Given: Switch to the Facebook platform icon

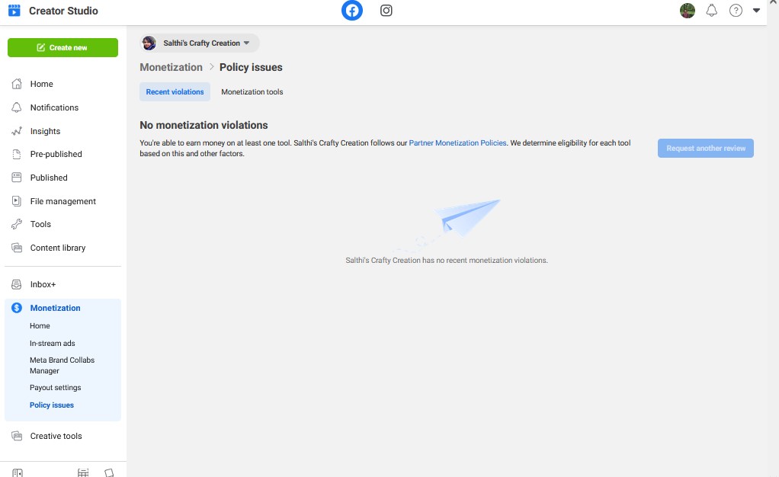Looking at the screenshot, I should pyautogui.click(x=351, y=11).
